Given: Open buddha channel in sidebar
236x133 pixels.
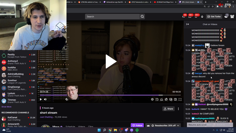Looking at the screenshot, I should [x=18, y=68].
